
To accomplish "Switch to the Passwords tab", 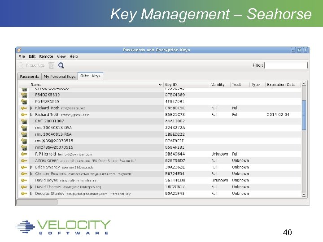I will pyautogui.click(x=29, y=76).
